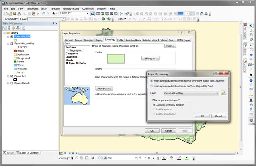The height and width of the screenshot is (166, 256).
Task: Click the Import button in Layer Properties
Action: 170,46
